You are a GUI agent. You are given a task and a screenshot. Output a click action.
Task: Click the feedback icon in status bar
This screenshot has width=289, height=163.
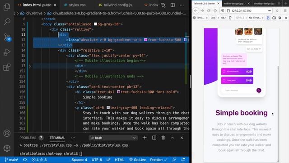pyautogui.click(x=174, y=160)
